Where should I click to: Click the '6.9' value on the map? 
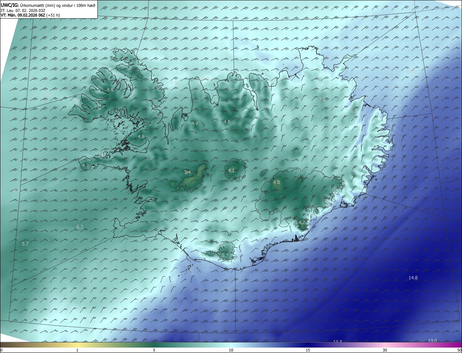[x=354, y=112]
